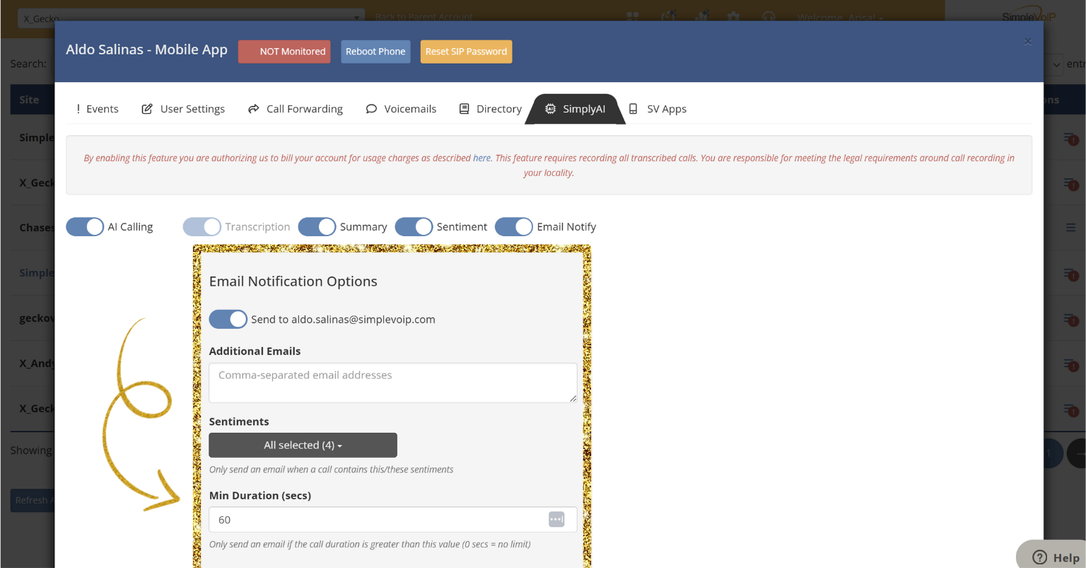Click the SimplyAI chip icon
The width and height of the screenshot is (1086, 568).
tap(550, 109)
